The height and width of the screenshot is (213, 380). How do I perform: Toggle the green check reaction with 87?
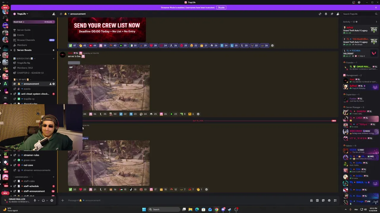point(72,46)
